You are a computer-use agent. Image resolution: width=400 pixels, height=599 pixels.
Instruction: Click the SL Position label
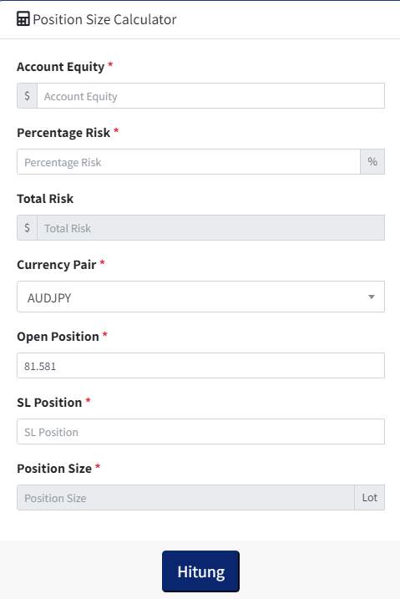(x=49, y=403)
